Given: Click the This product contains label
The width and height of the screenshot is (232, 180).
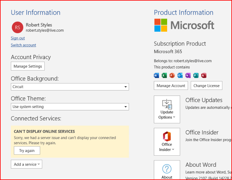Looking at the screenshot, I should tap(172, 67).
